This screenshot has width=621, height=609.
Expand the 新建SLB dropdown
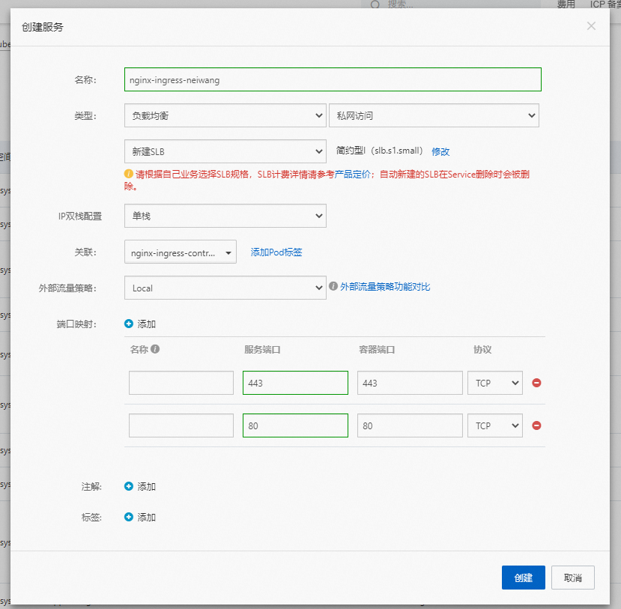(225, 151)
